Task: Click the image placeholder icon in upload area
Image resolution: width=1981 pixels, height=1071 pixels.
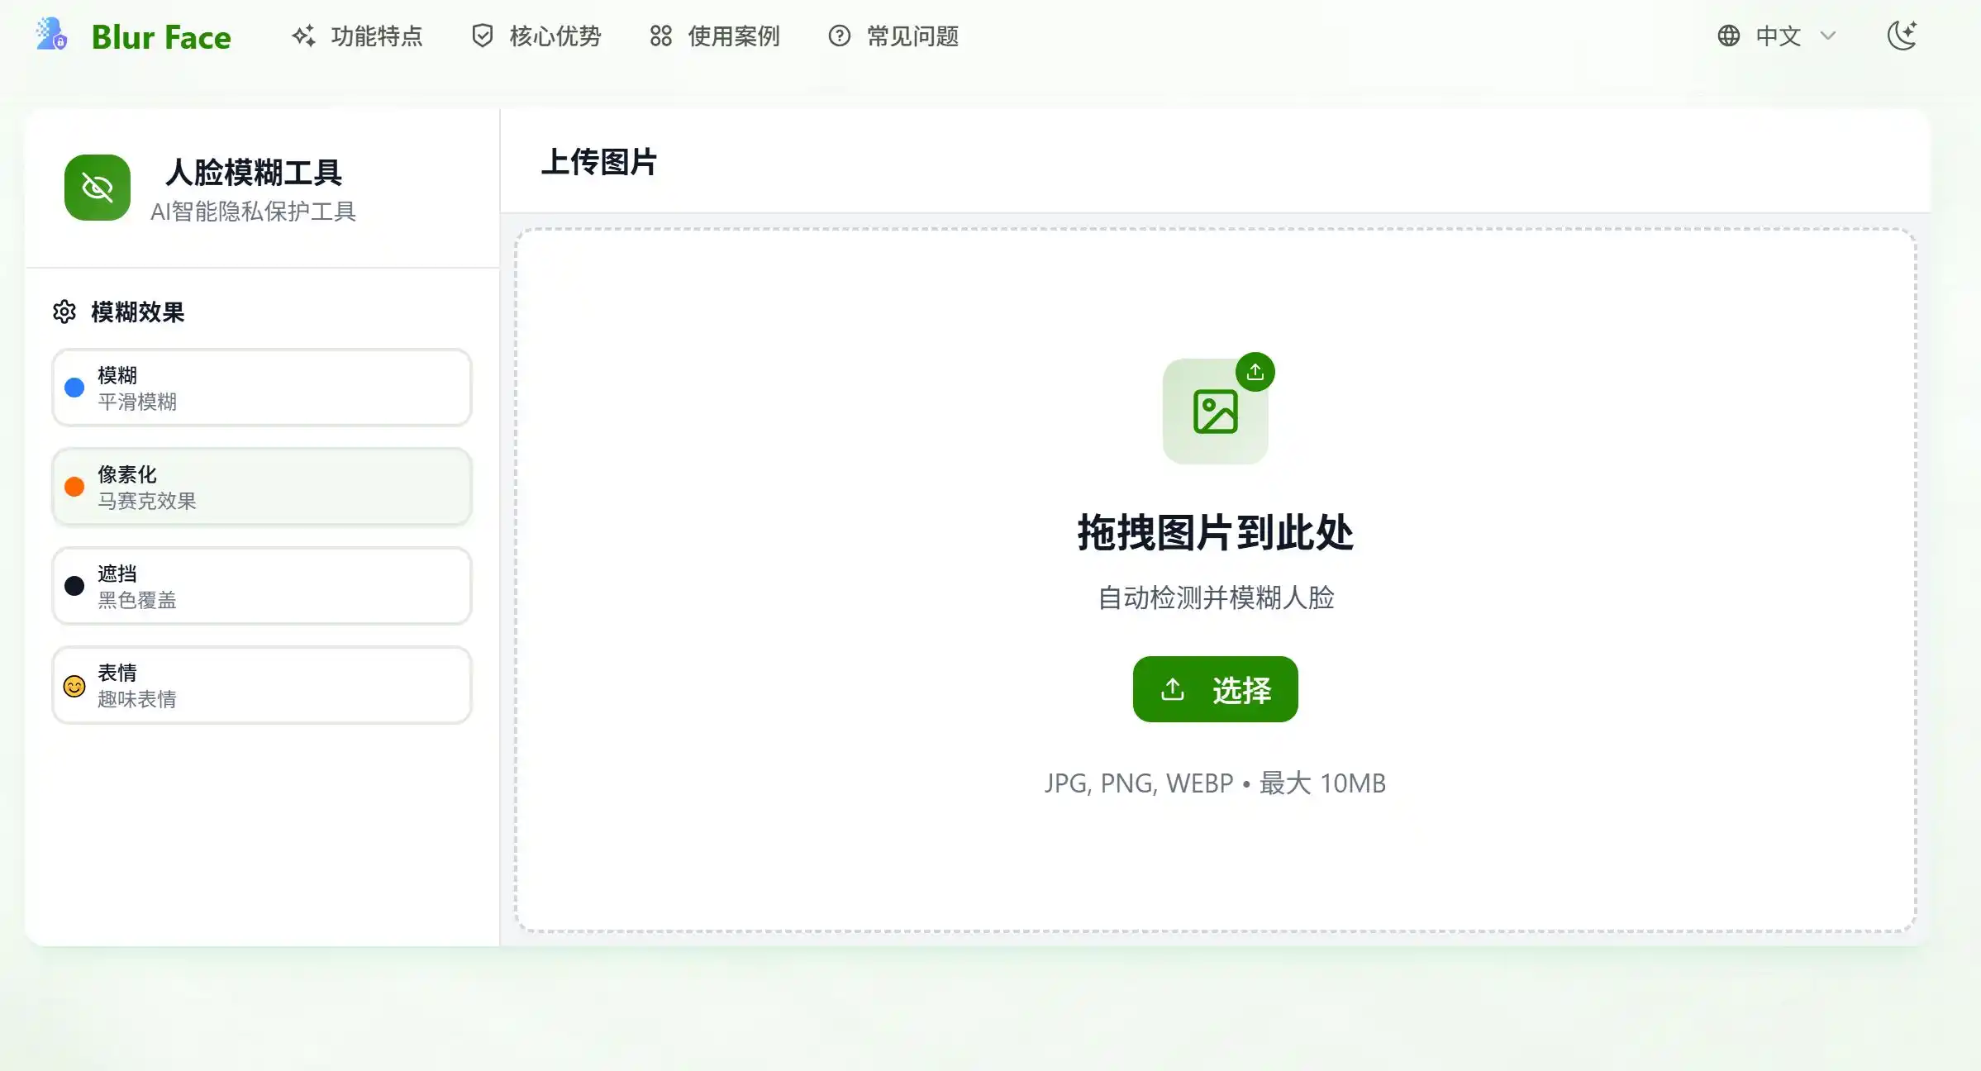Action: pos(1215,412)
